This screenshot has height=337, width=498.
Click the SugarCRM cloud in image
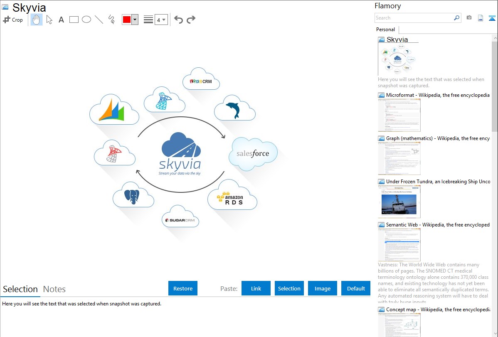coord(180,216)
